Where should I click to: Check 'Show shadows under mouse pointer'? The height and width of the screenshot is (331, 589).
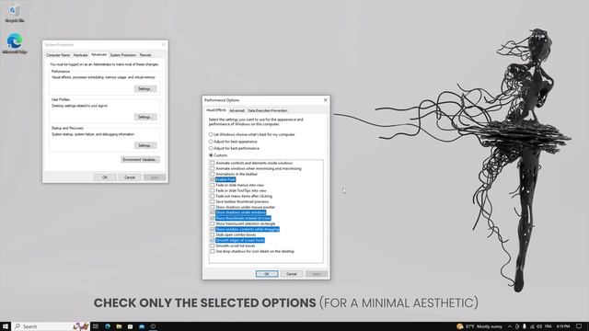tap(213, 207)
